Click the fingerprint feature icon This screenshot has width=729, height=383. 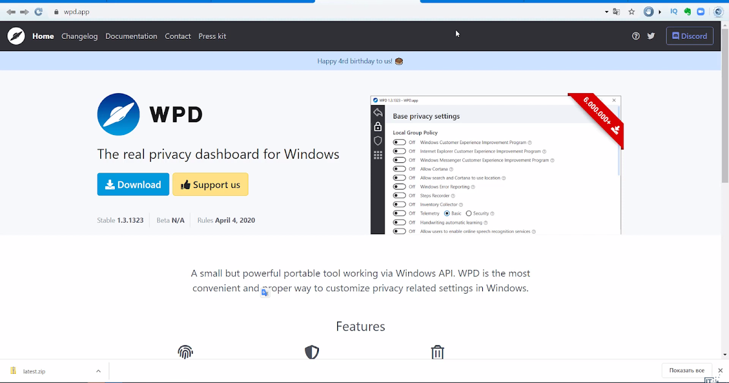[x=185, y=352]
